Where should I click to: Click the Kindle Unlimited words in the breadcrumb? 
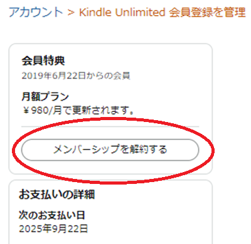(122, 12)
